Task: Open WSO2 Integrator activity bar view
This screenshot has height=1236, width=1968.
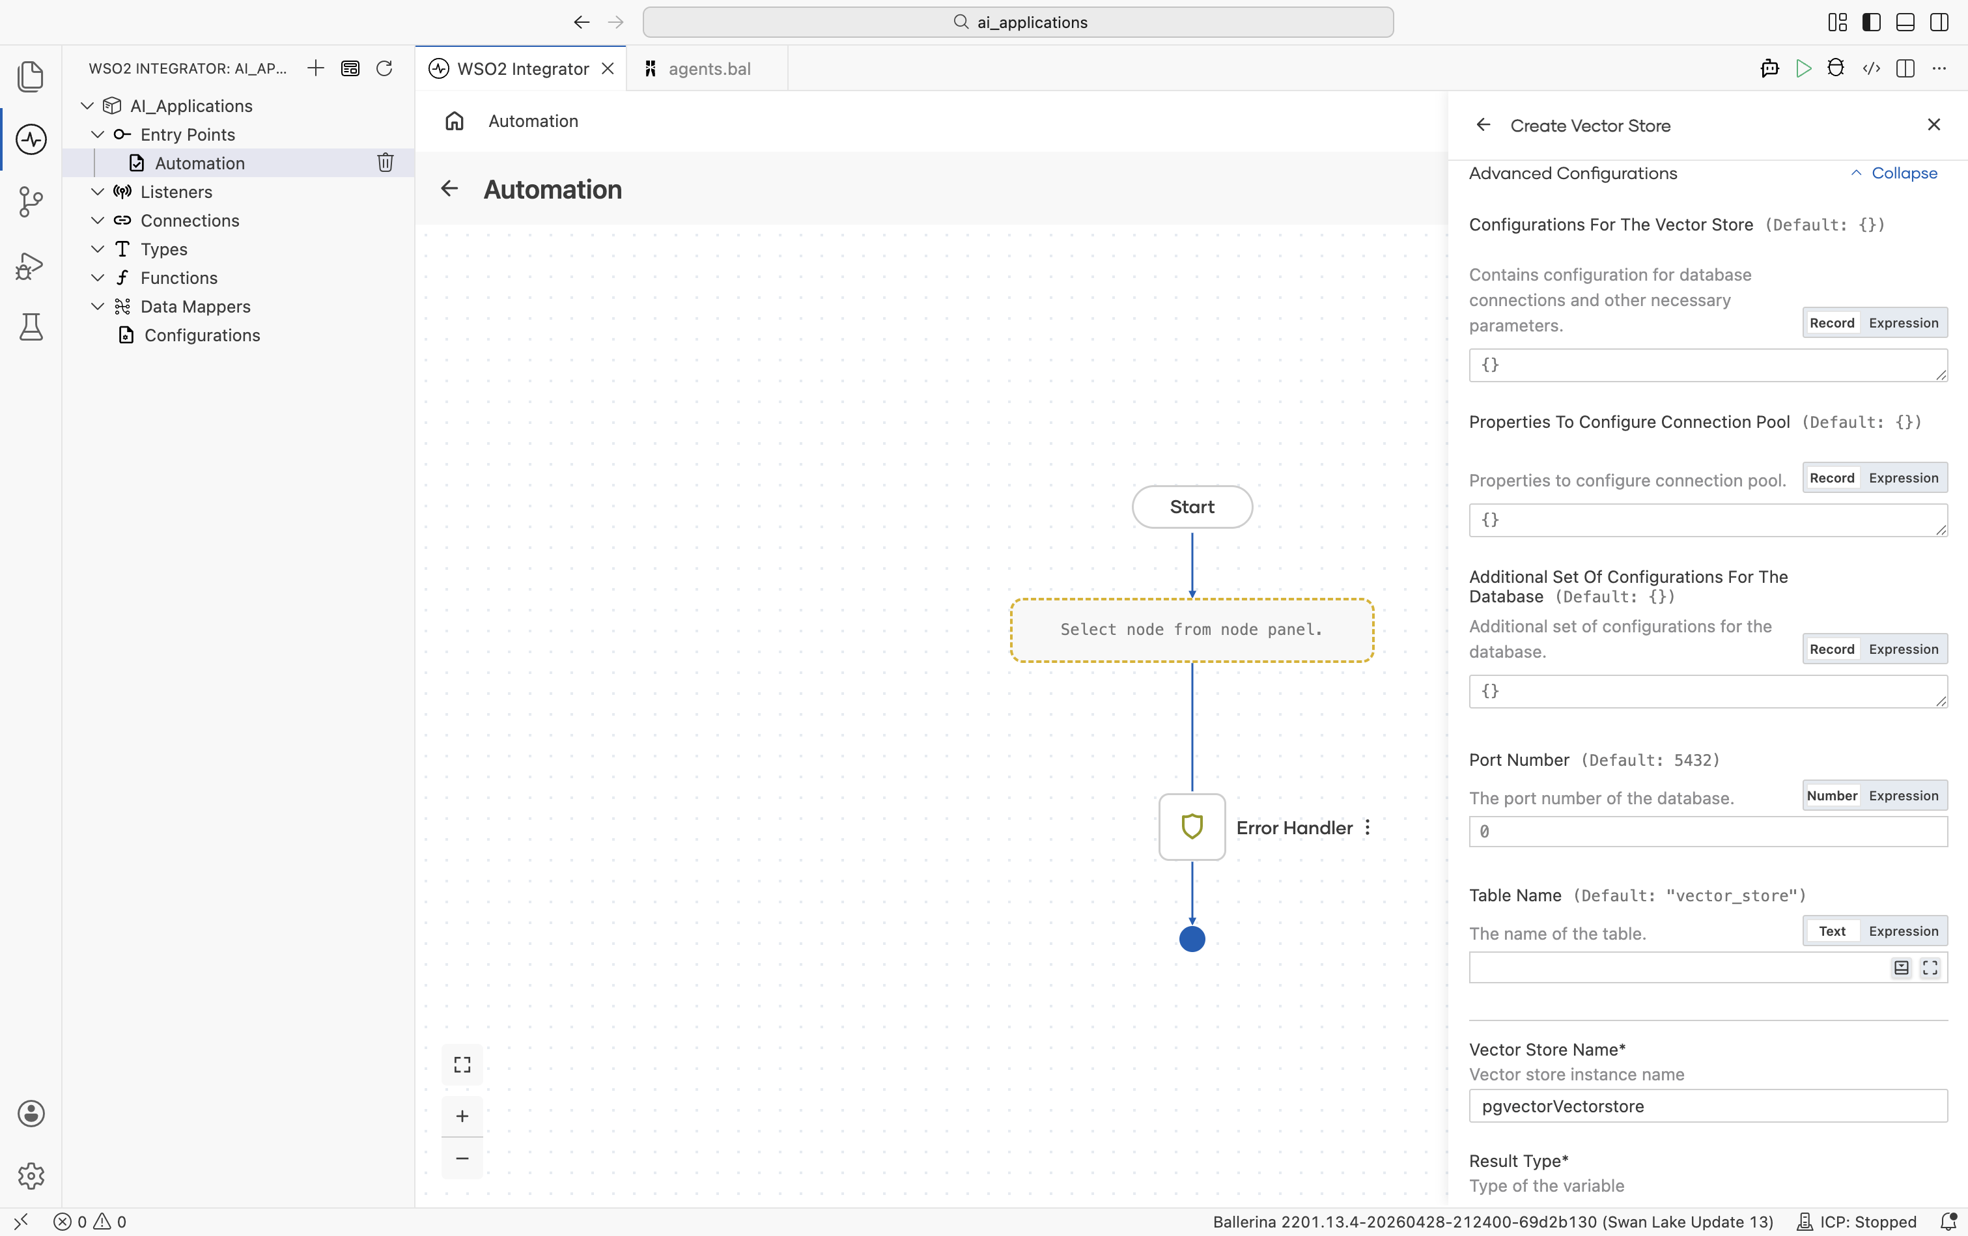Action: point(31,139)
